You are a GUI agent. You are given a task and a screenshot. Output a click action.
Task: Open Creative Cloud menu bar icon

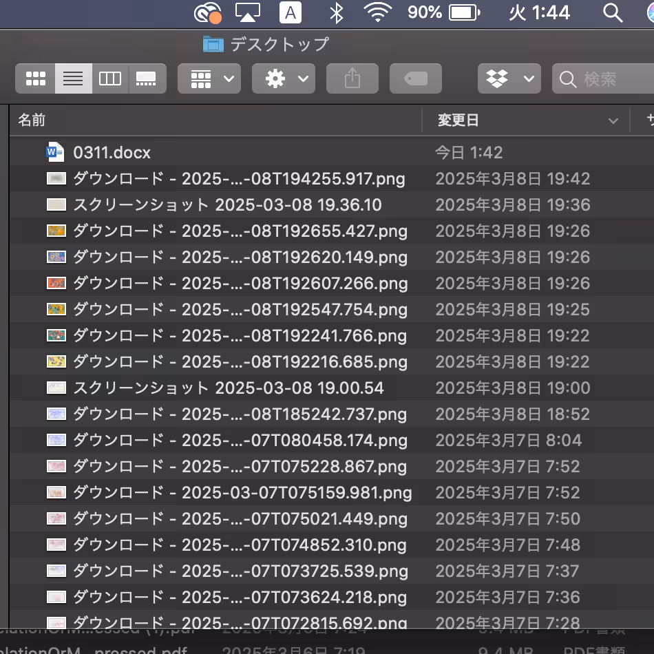(207, 12)
